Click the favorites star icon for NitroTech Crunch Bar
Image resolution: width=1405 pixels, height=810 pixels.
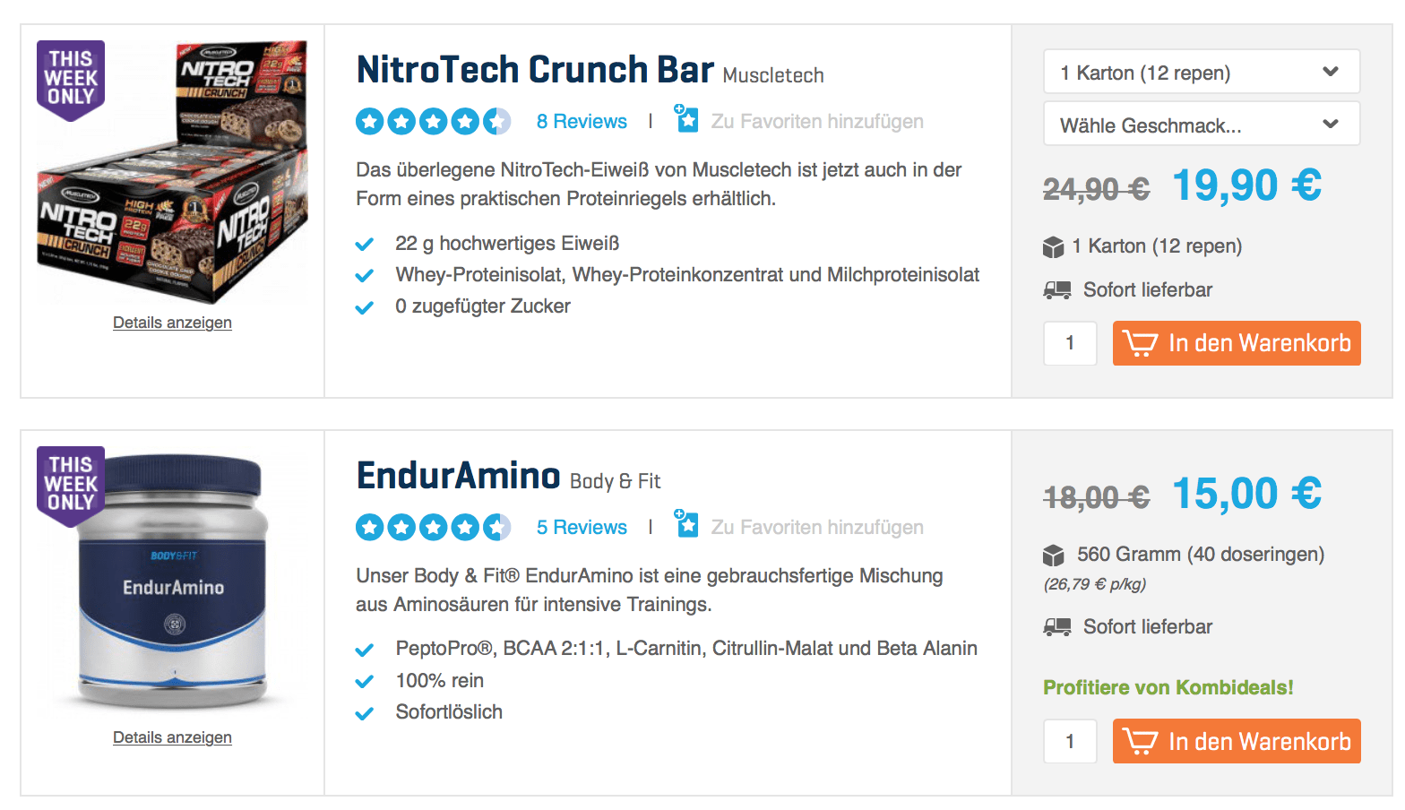tap(686, 119)
